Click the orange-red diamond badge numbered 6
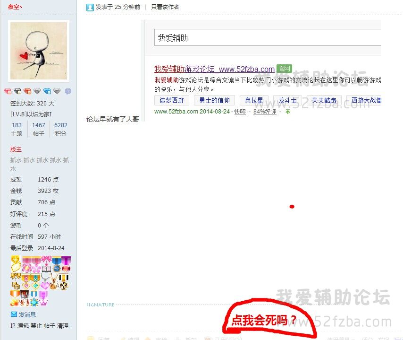The image size is (403, 340). pos(27,91)
